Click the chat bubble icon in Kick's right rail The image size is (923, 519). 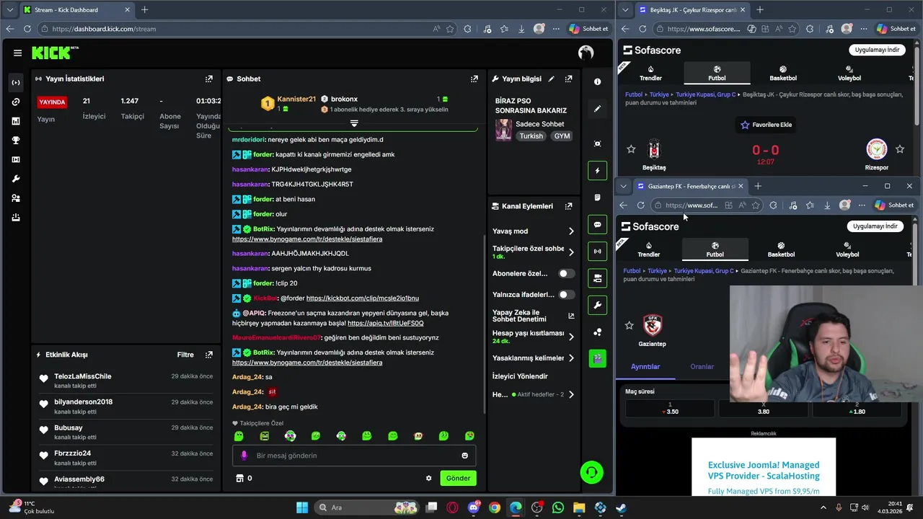(x=597, y=225)
